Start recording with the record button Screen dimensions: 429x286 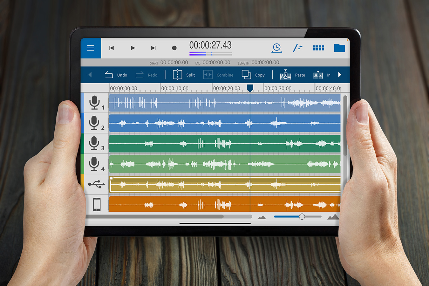coord(174,48)
